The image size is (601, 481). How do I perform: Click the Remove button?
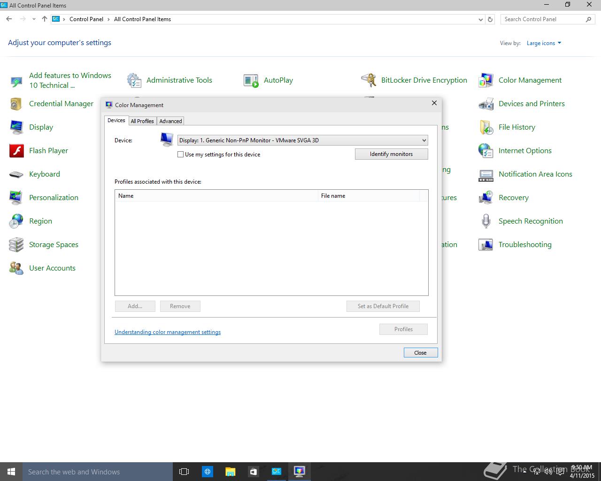pos(180,306)
